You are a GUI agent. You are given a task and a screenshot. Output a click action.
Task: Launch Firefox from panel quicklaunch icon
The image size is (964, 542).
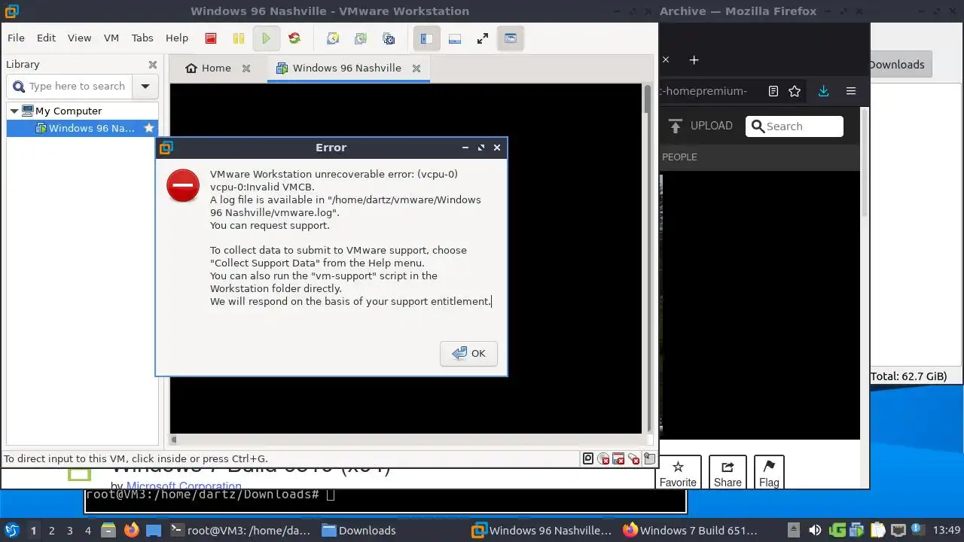131,530
